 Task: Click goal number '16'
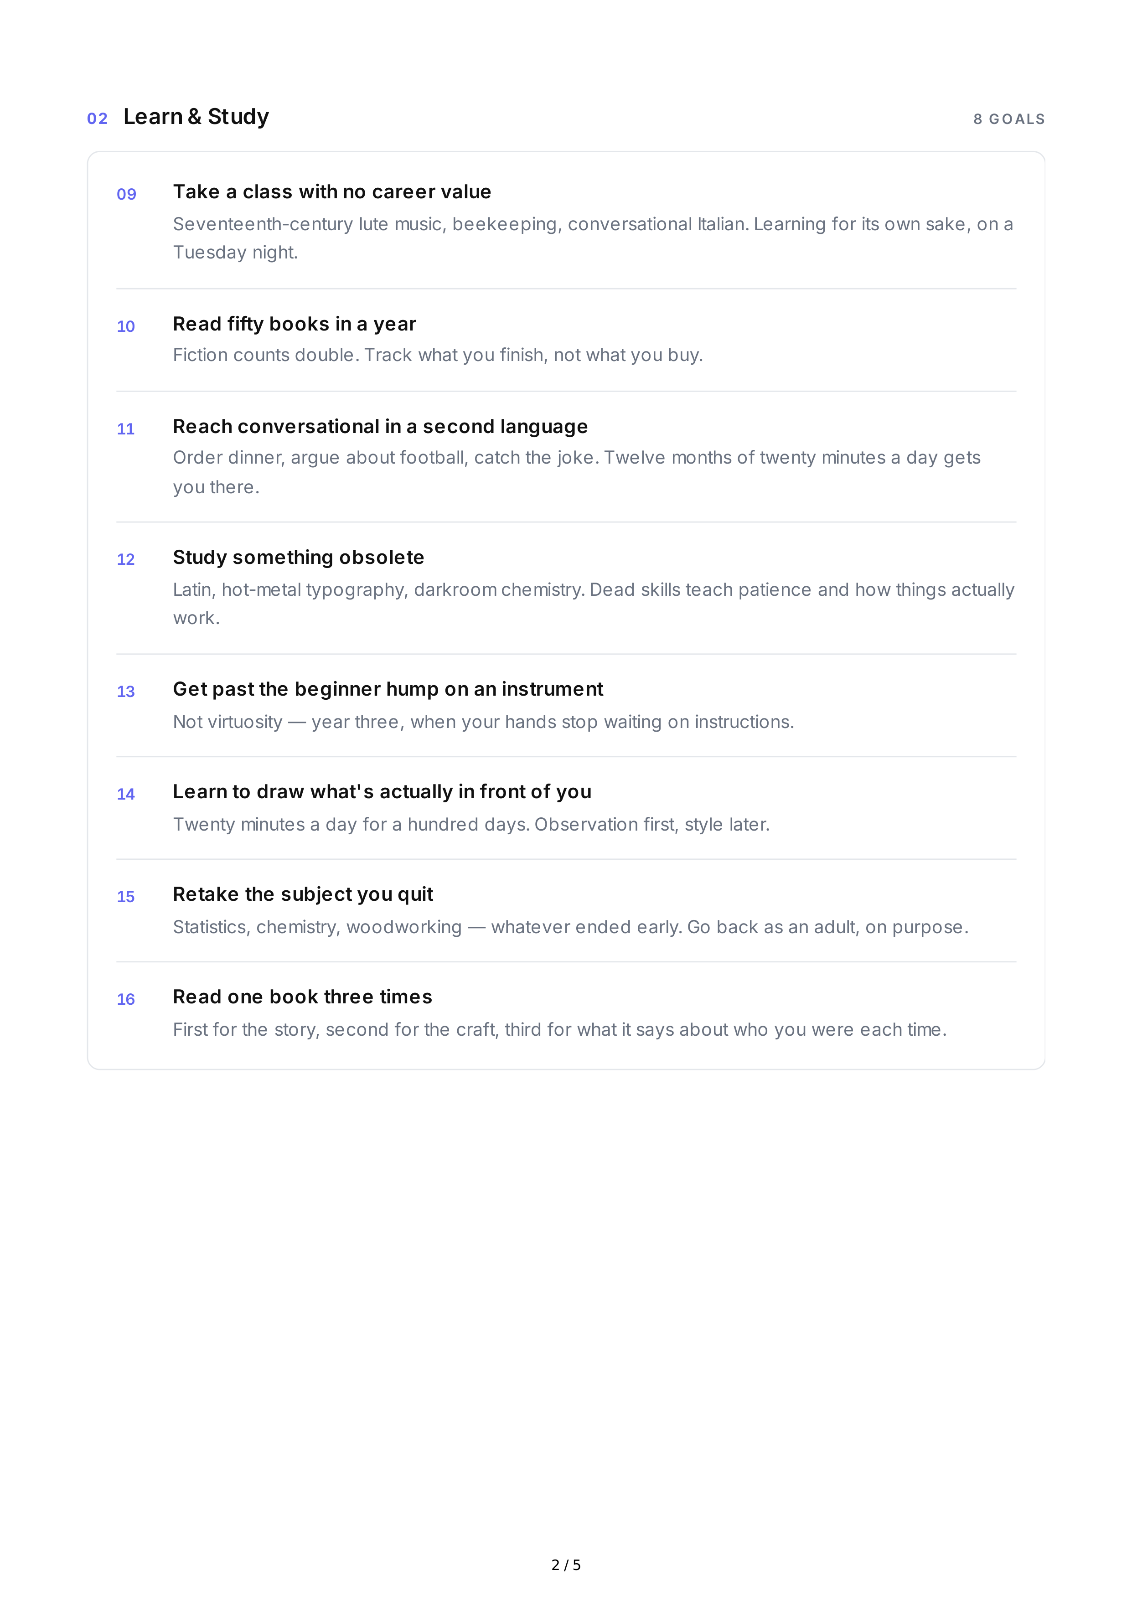pos(125,999)
